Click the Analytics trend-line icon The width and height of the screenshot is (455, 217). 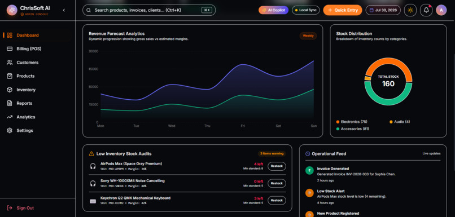pos(10,117)
